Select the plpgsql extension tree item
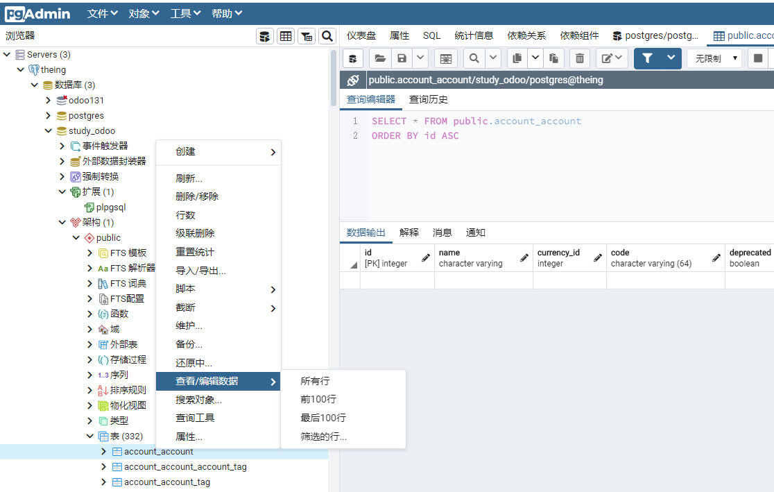This screenshot has width=774, height=492. point(111,207)
